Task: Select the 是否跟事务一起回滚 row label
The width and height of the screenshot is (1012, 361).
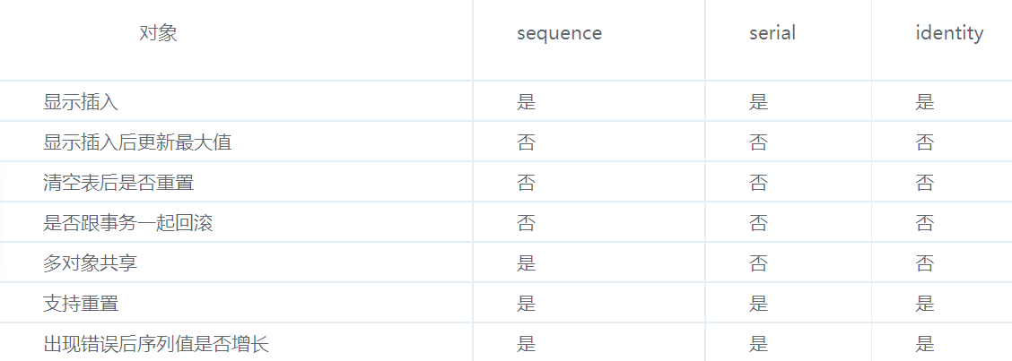Action: (x=128, y=223)
